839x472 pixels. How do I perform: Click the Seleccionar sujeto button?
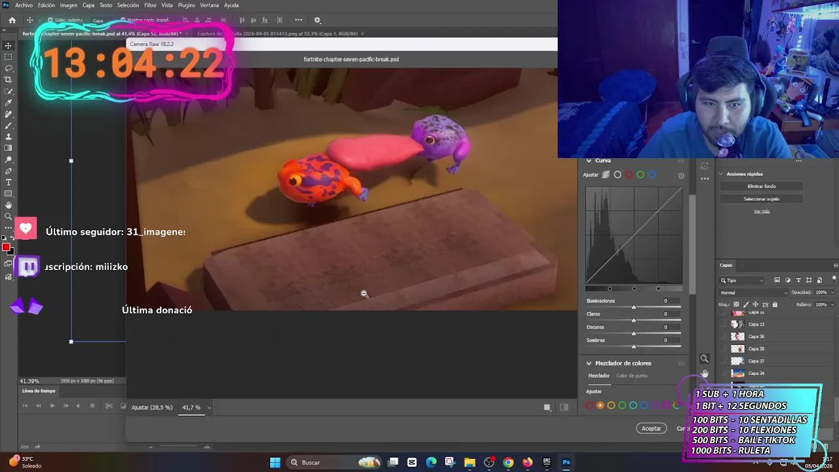click(x=761, y=199)
